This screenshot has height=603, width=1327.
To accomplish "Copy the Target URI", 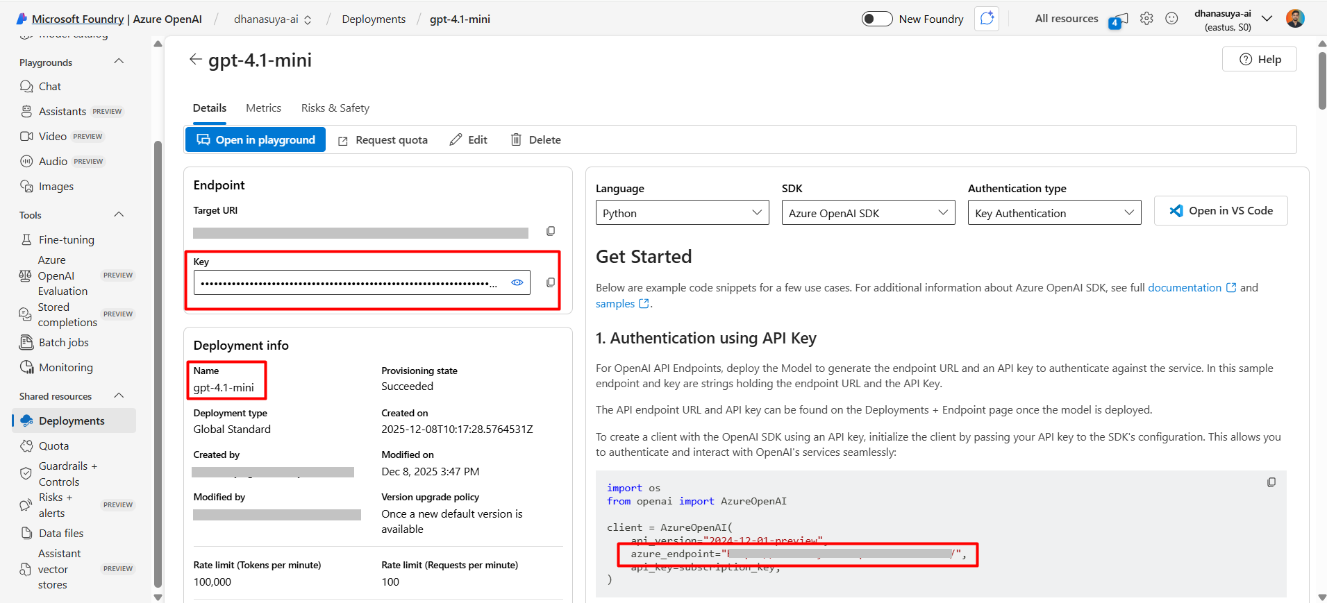I will click(x=551, y=231).
